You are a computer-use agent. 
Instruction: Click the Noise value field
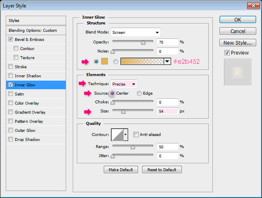168,51
